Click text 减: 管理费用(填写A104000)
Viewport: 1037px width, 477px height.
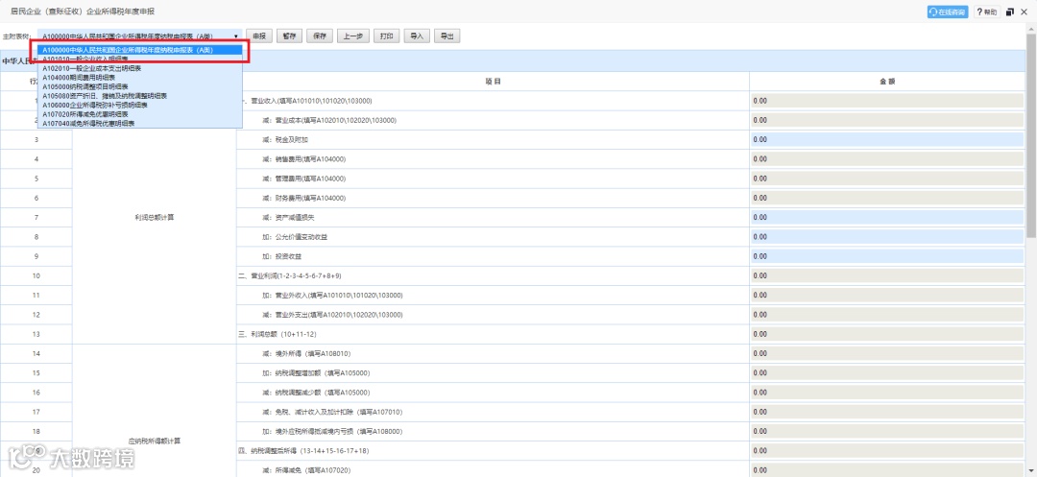(303, 179)
